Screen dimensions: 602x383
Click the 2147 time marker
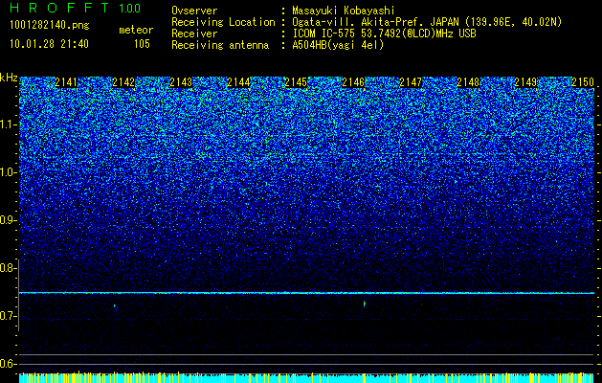(411, 82)
